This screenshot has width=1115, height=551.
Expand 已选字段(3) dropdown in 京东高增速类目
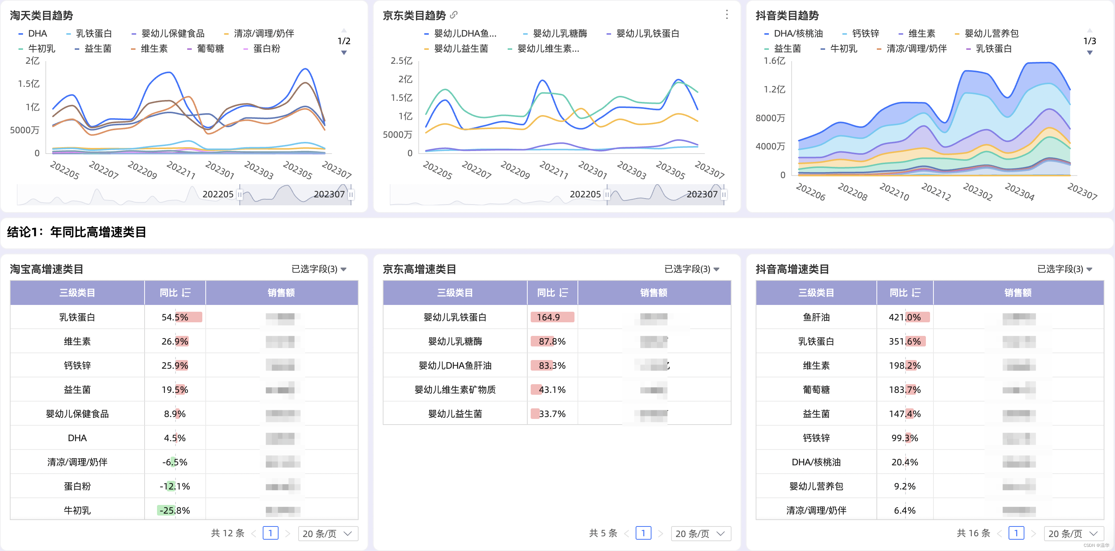click(691, 269)
